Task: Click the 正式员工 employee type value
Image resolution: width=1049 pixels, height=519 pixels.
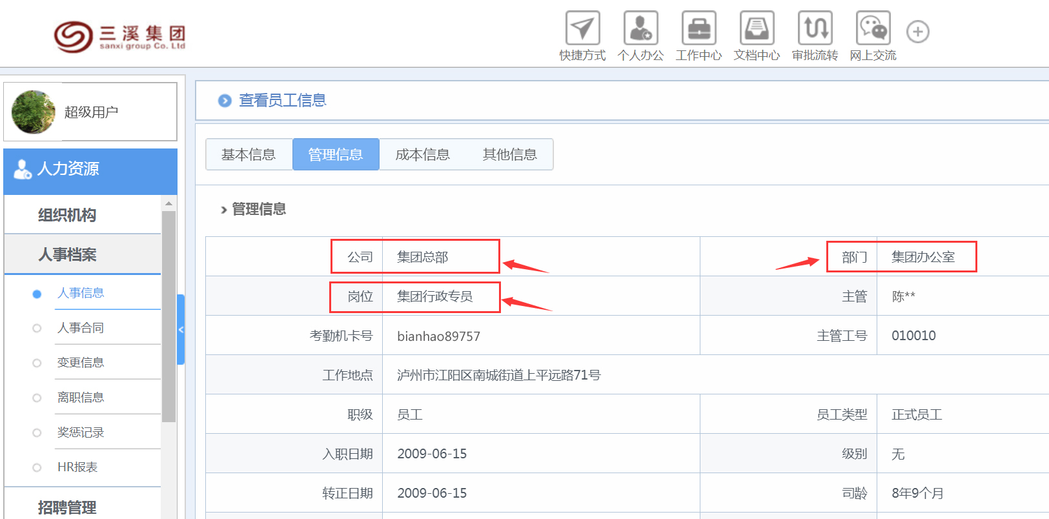Action: tap(917, 414)
